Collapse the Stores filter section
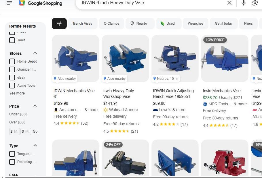 [x=35, y=53]
